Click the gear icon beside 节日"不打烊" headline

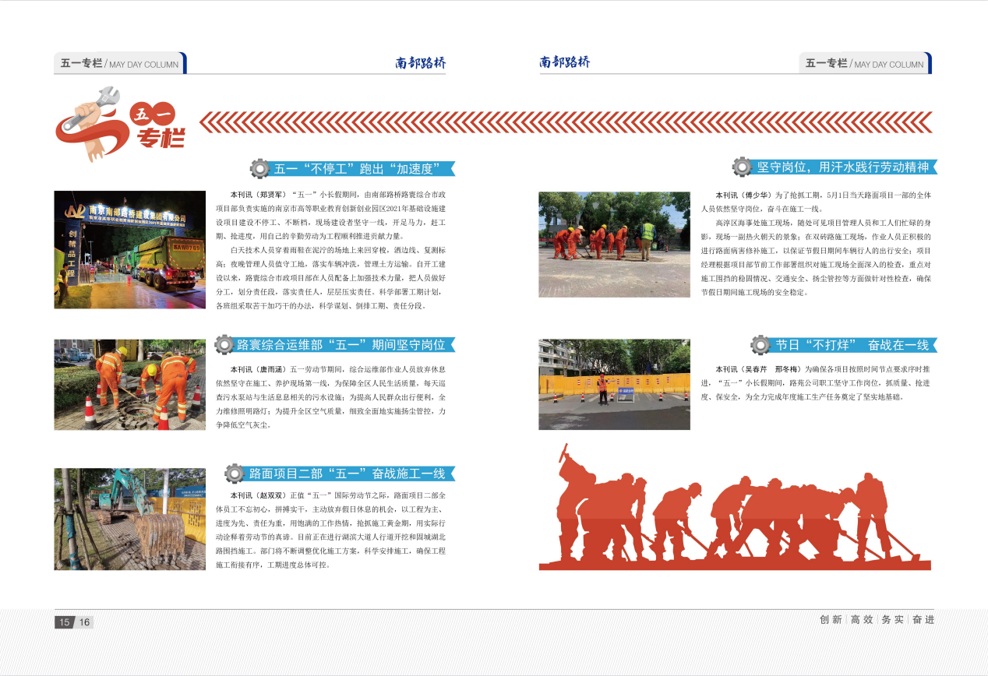(x=761, y=344)
